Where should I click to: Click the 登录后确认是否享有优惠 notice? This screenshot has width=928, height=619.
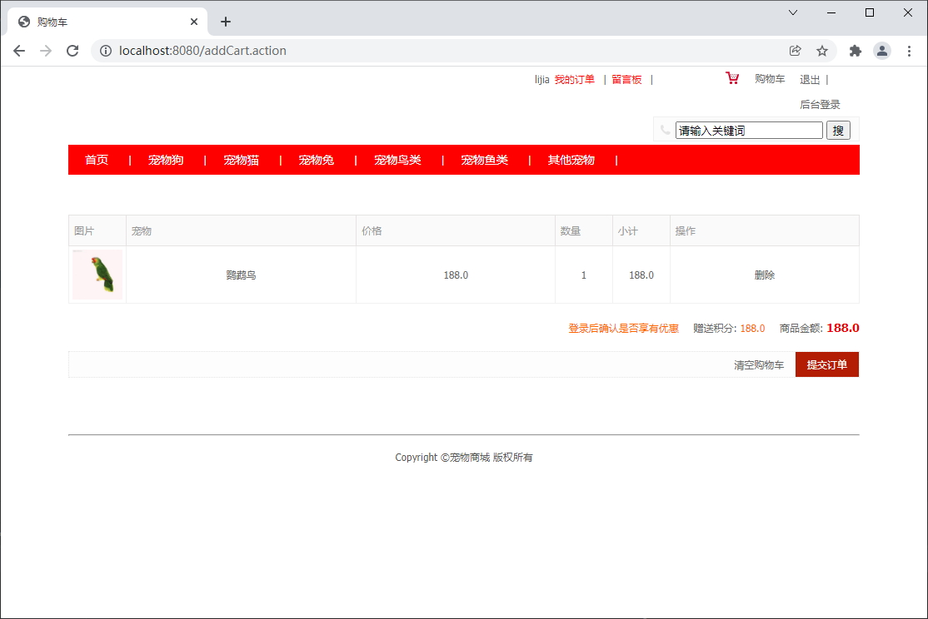click(623, 328)
